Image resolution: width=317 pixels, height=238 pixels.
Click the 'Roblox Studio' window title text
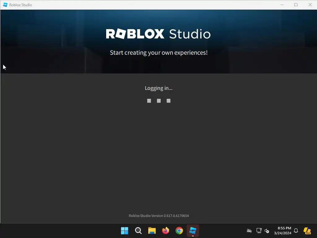[x=21, y=5]
